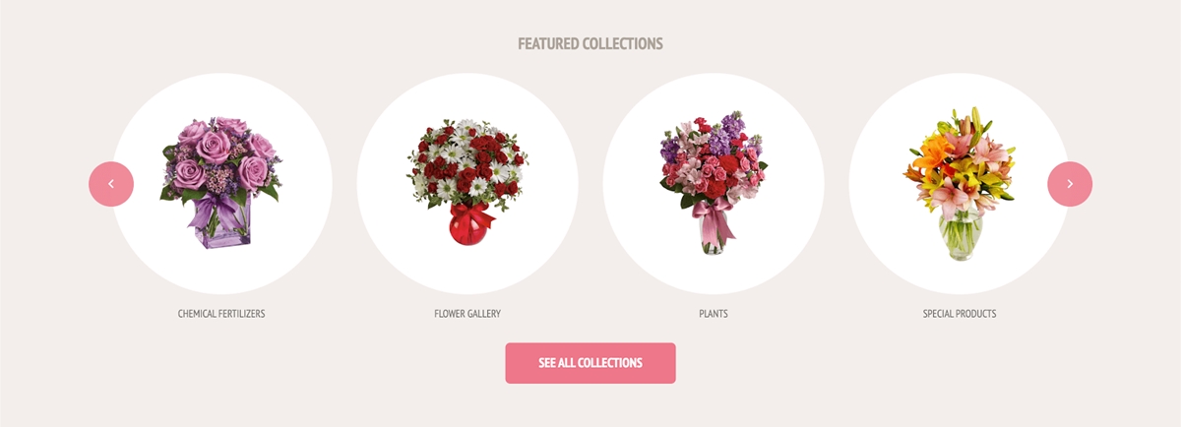Click the clear glass vase under the lilies
This screenshot has width=1181, height=427.
[960, 236]
